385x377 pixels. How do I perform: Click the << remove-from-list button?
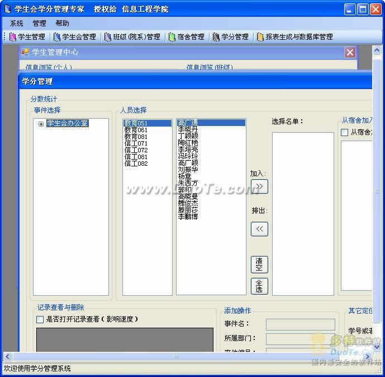click(259, 229)
